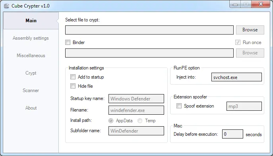
Task: Click the Select file to crypt path field
Action: pos(149,30)
